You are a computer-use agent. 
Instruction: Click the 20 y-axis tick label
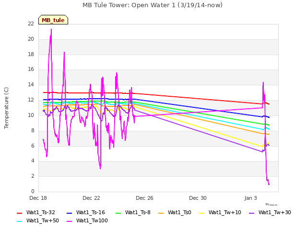[x=31, y=39]
